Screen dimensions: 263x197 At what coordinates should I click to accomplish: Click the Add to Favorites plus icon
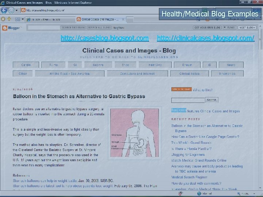[9, 19]
